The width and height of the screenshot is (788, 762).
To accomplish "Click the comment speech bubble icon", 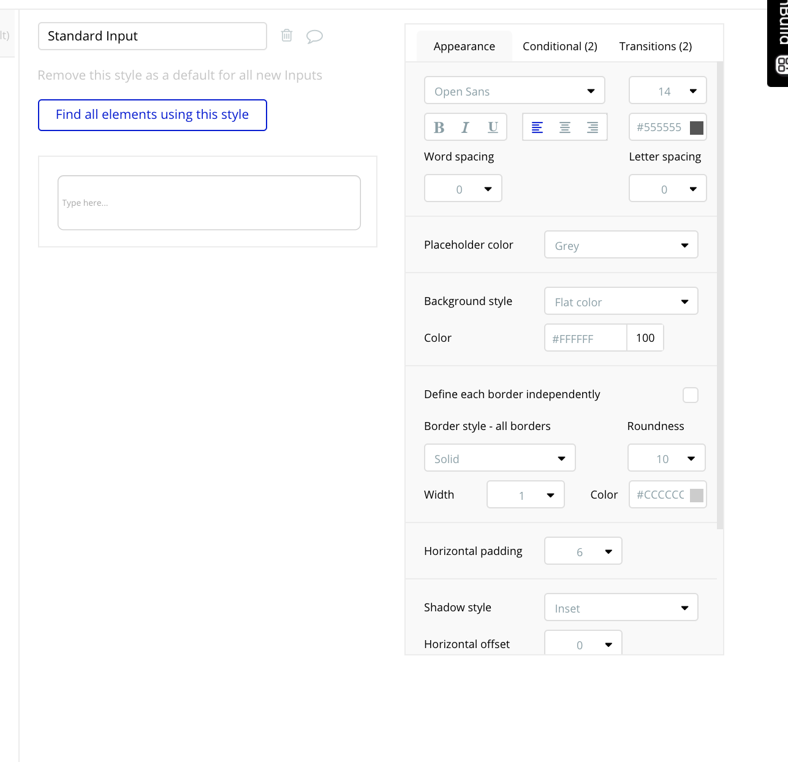I will [314, 36].
